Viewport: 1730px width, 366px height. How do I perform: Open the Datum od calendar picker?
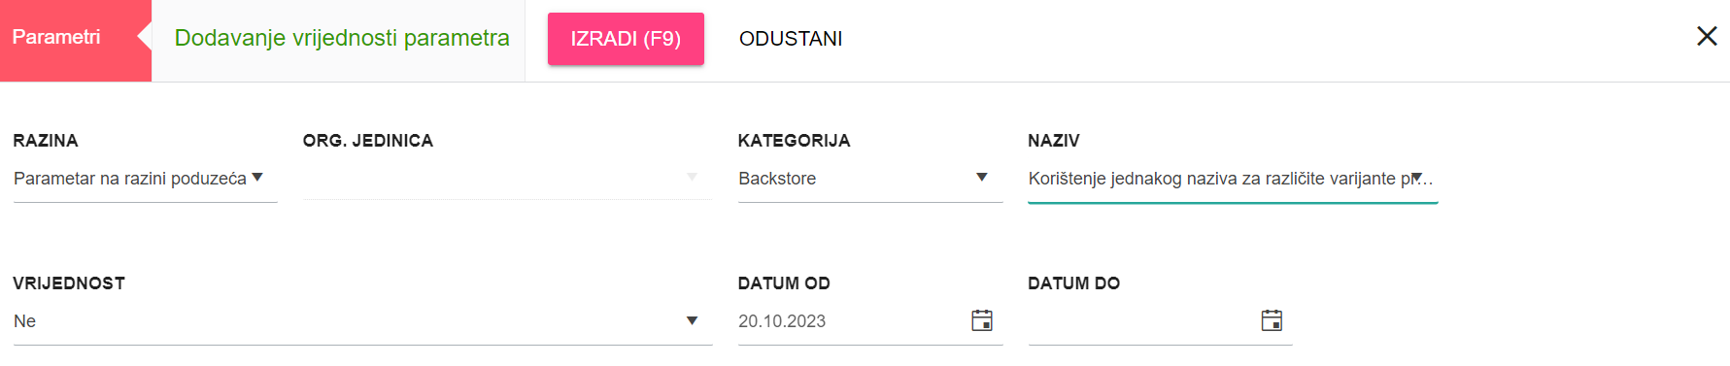click(x=982, y=320)
